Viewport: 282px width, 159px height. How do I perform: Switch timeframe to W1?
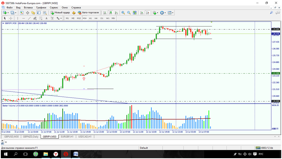point(108,18)
